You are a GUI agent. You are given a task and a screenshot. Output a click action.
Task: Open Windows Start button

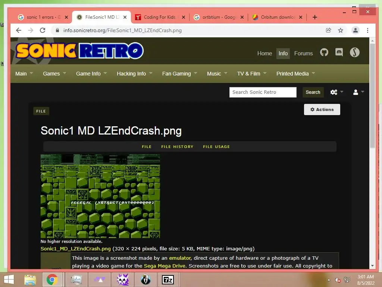tap(9, 280)
